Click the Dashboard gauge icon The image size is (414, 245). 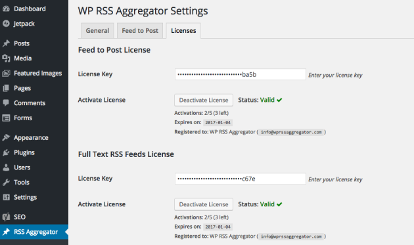click(6, 9)
